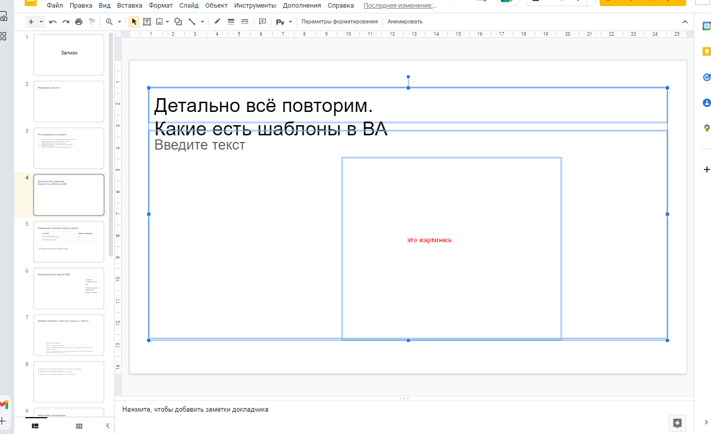The image size is (711, 434).
Task: Select slide 8 thumbnail in filmstrip
Action: click(69, 382)
